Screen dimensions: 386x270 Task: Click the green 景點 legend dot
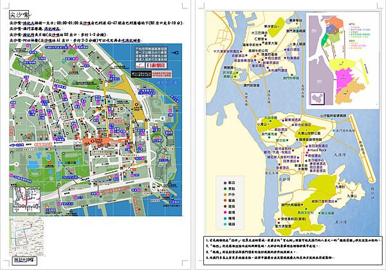(x=225, y=189)
